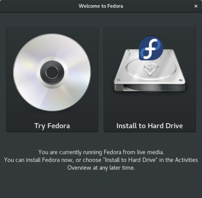The image size is (202, 198).
Task: Click the 'Welcome to Fedora' title bar text
Action: [101, 6]
